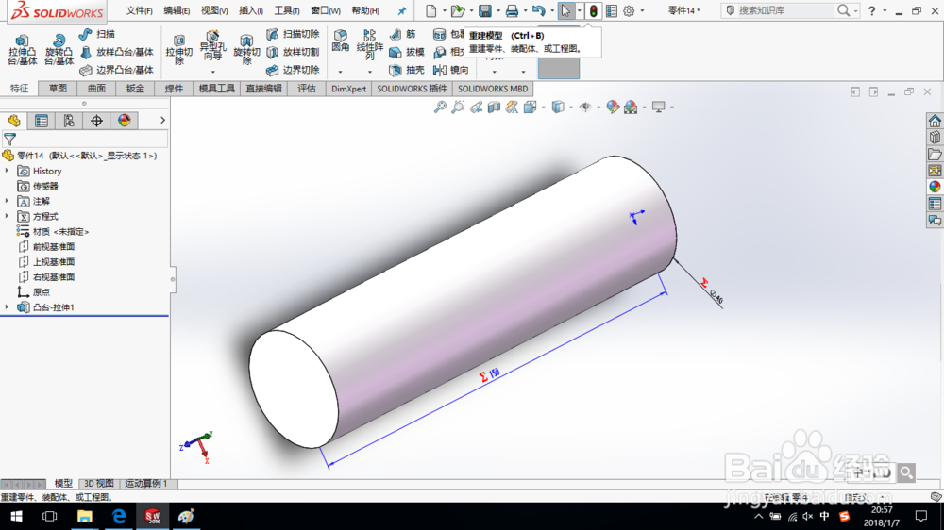Viewport: 944px width, 530px height.
Task: Choose the 放样切割 lofted cut tool
Action: (294, 52)
